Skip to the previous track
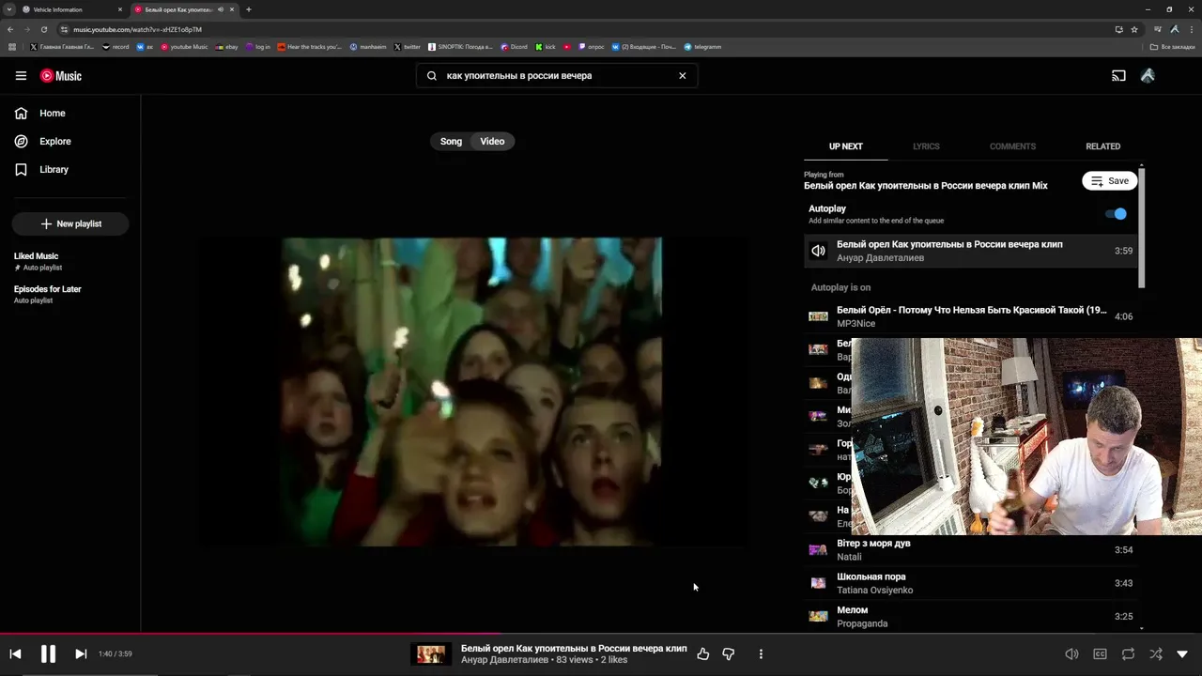The image size is (1202, 676). pyautogui.click(x=15, y=653)
